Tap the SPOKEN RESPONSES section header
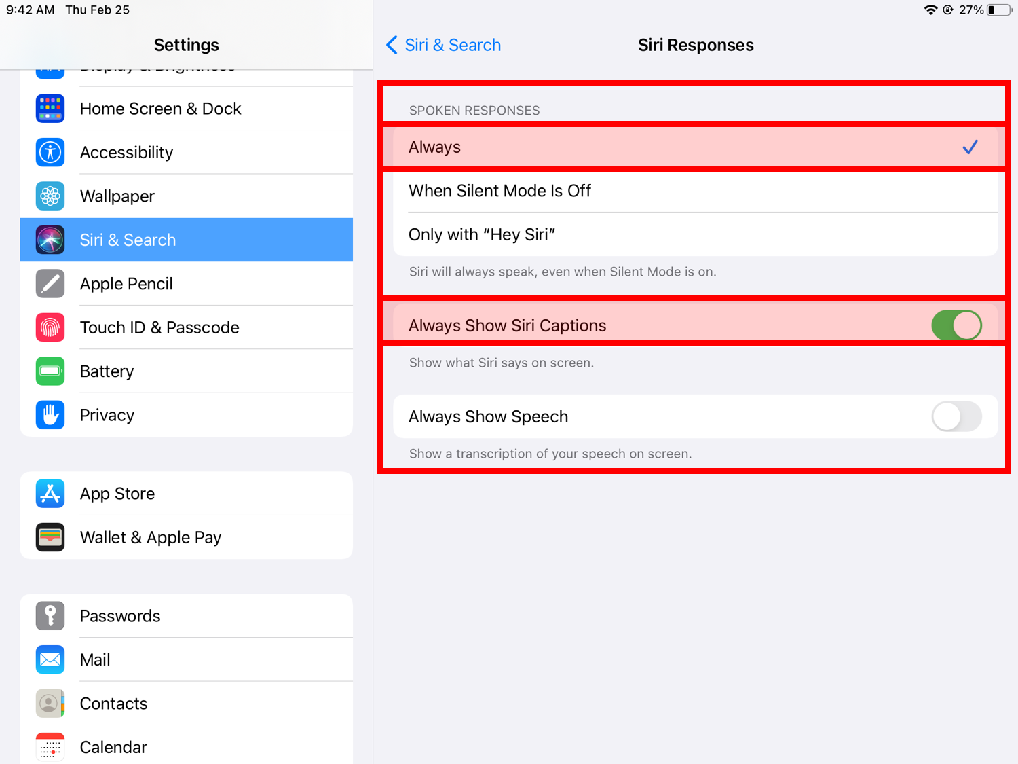Image resolution: width=1018 pixels, height=764 pixels. (474, 110)
